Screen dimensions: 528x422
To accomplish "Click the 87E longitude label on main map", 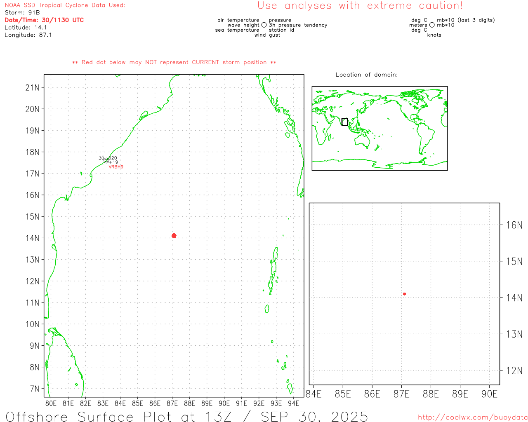I will click(172, 403).
